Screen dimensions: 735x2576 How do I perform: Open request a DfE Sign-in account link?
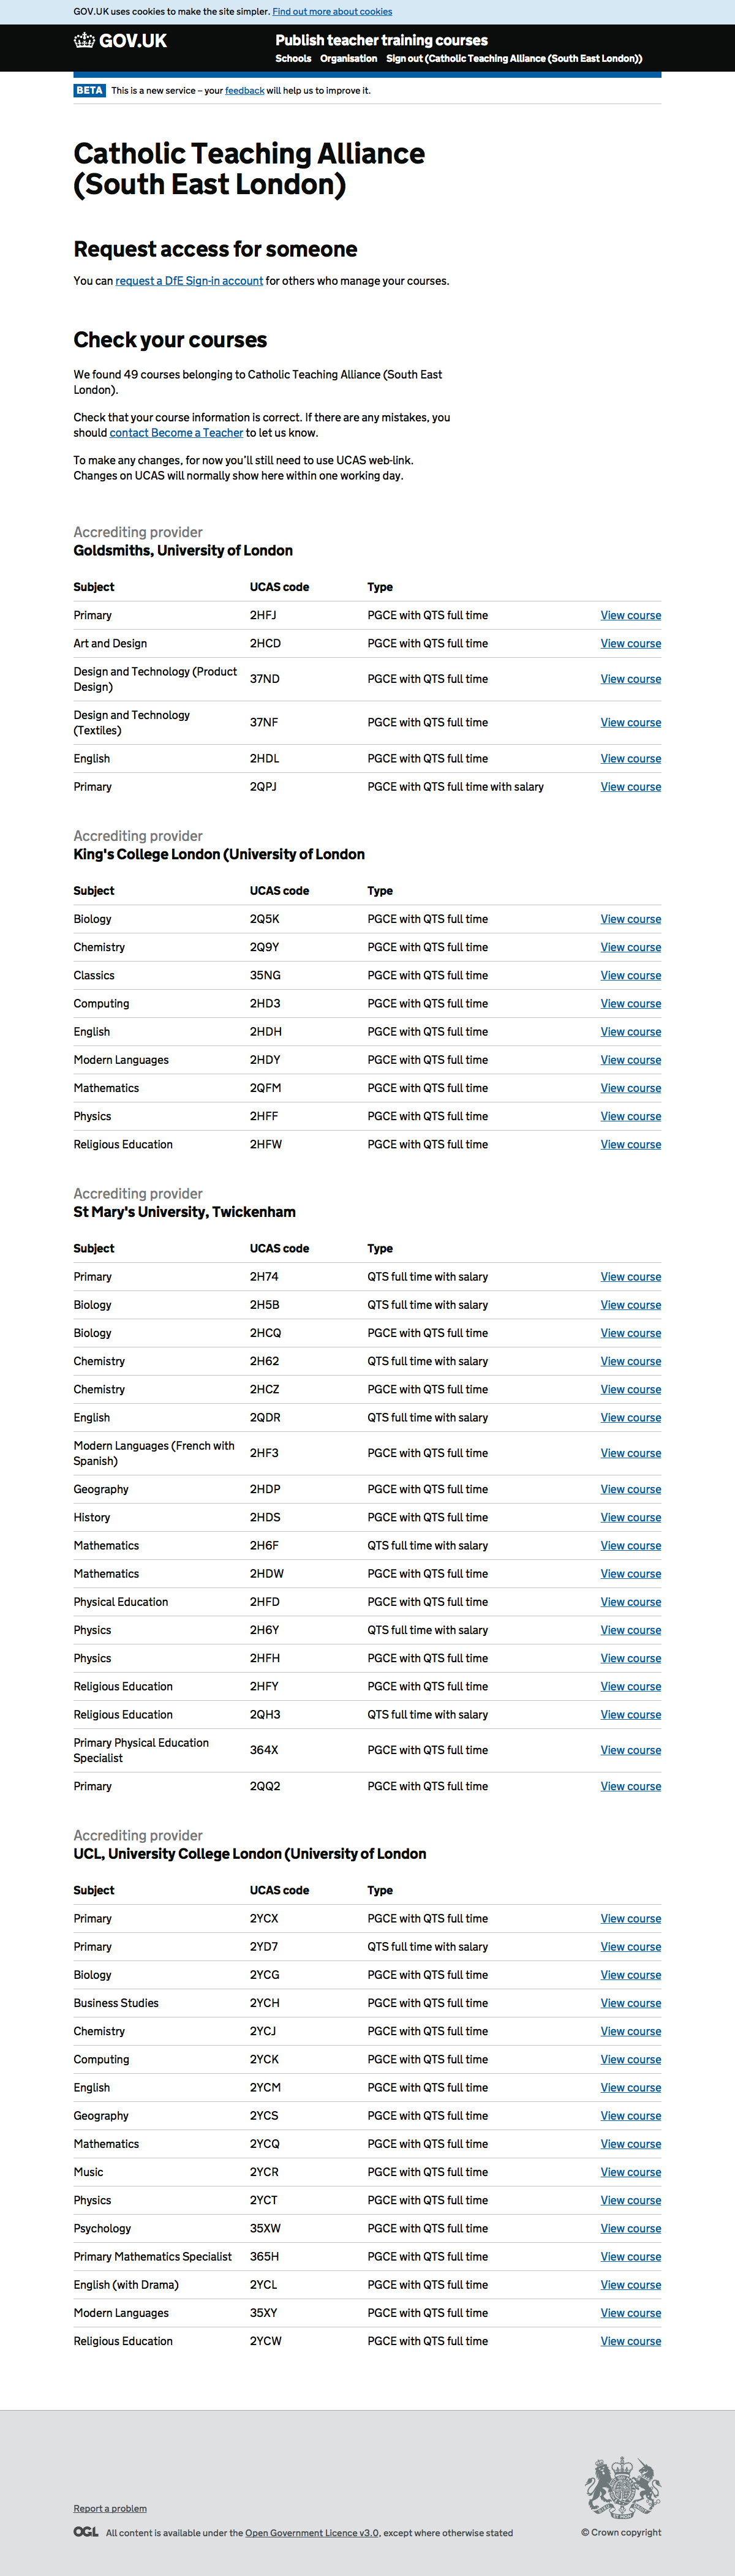click(189, 281)
